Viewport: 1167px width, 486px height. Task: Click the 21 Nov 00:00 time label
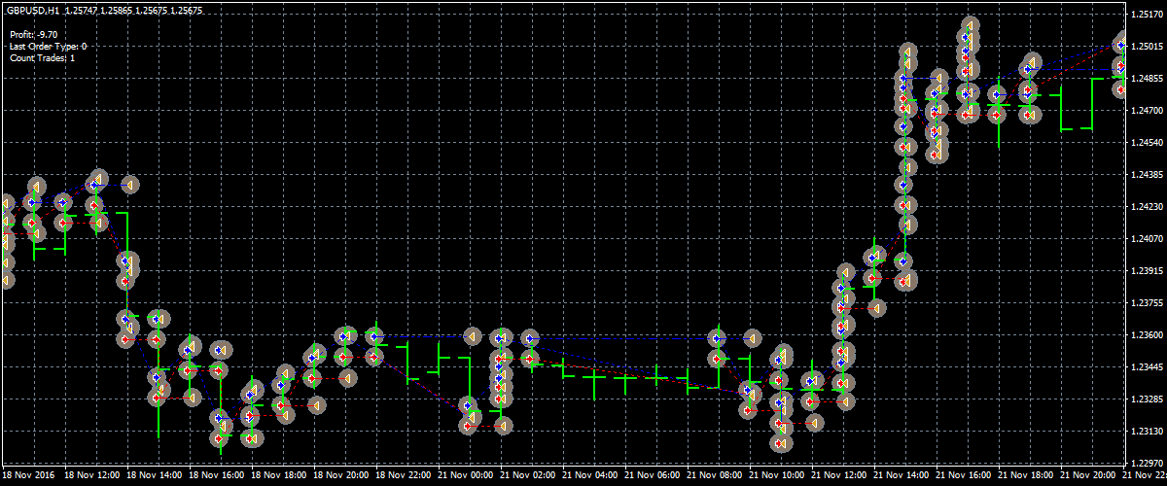(468, 476)
